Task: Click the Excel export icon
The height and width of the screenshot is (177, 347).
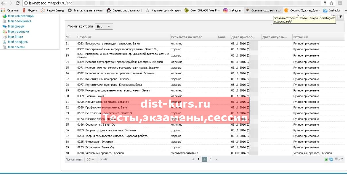Action: tap(326, 159)
